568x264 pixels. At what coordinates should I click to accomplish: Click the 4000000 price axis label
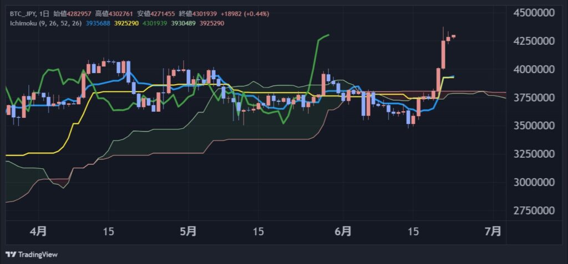(x=534, y=69)
